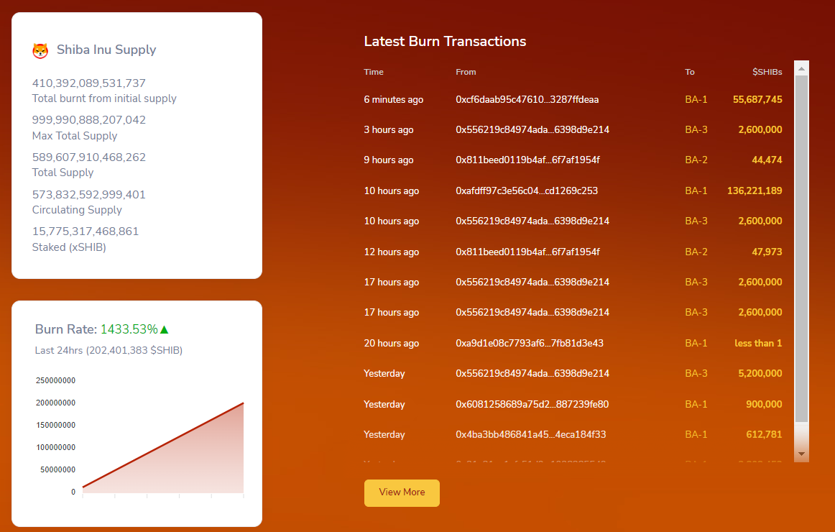Click the staked value 15,775,317,468,861

pos(86,231)
